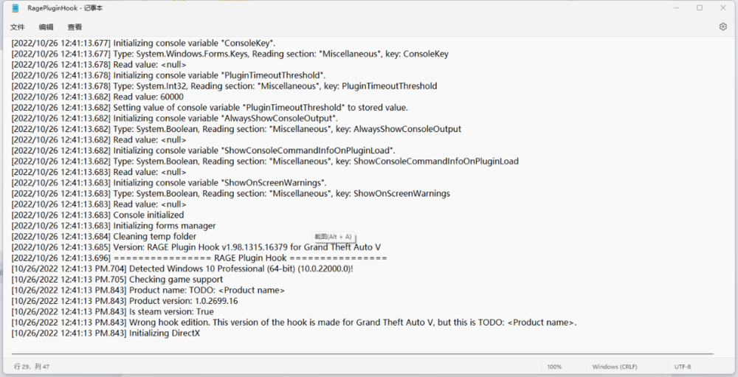Open Notepad settings gear icon
Image resolution: width=738 pixels, height=377 pixels.
point(723,27)
